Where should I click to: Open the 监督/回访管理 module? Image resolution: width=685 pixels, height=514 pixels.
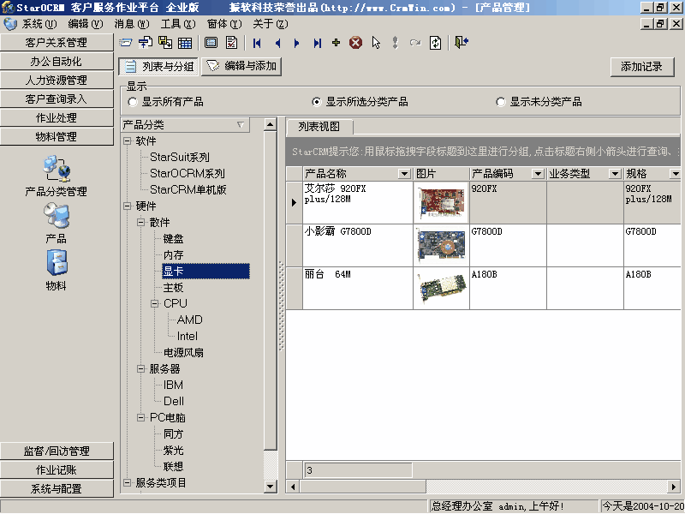pos(57,451)
